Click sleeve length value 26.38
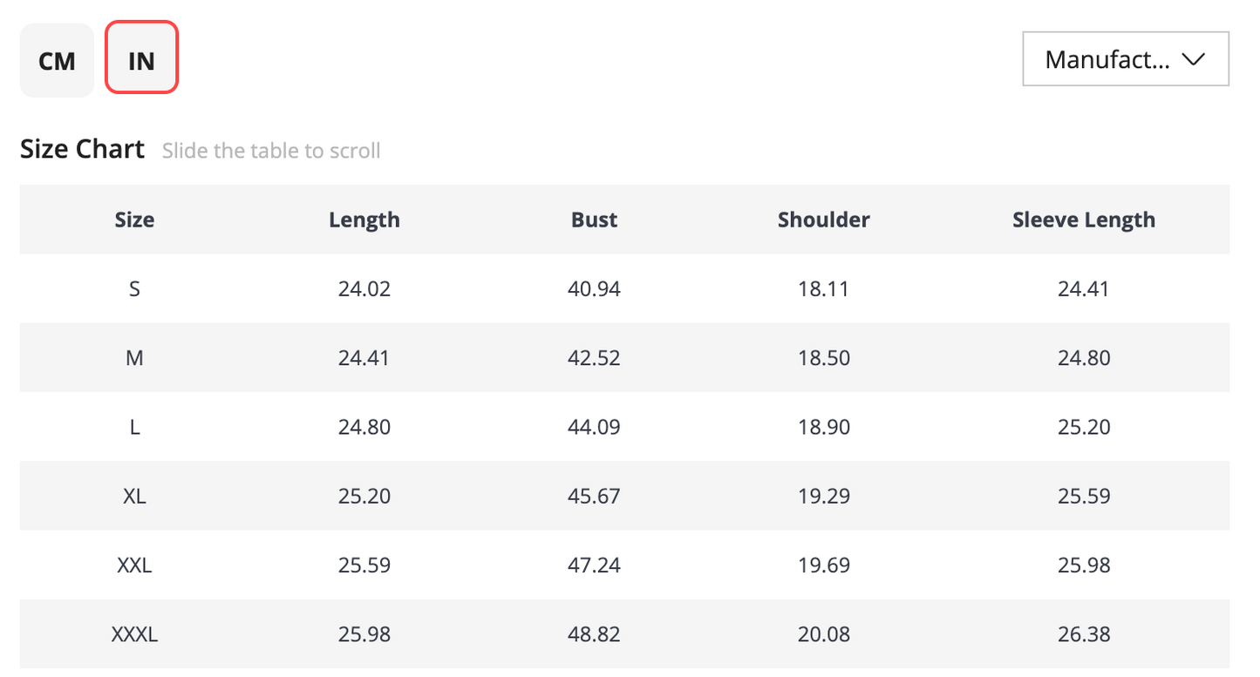The height and width of the screenshot is (677, 1260). click(1084, 634)
